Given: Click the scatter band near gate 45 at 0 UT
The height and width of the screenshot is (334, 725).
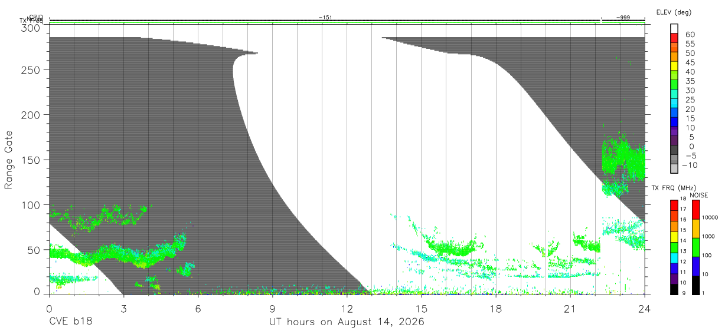Looking at the screenshot, I should pyautogui.click(x=59, y=253).
